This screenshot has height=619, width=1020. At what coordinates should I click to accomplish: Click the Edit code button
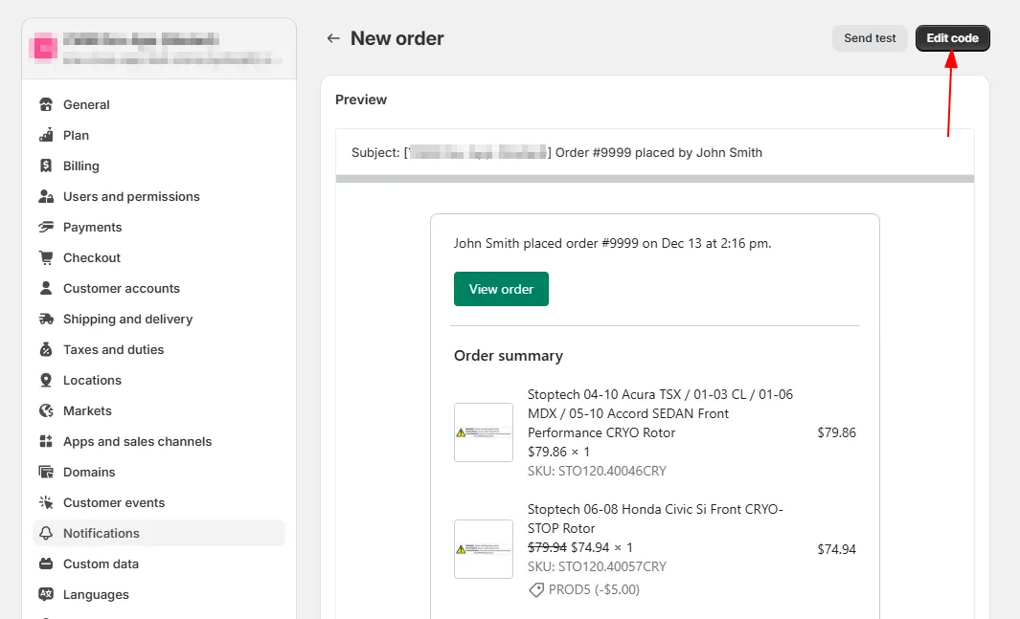(x=952, y=38)
